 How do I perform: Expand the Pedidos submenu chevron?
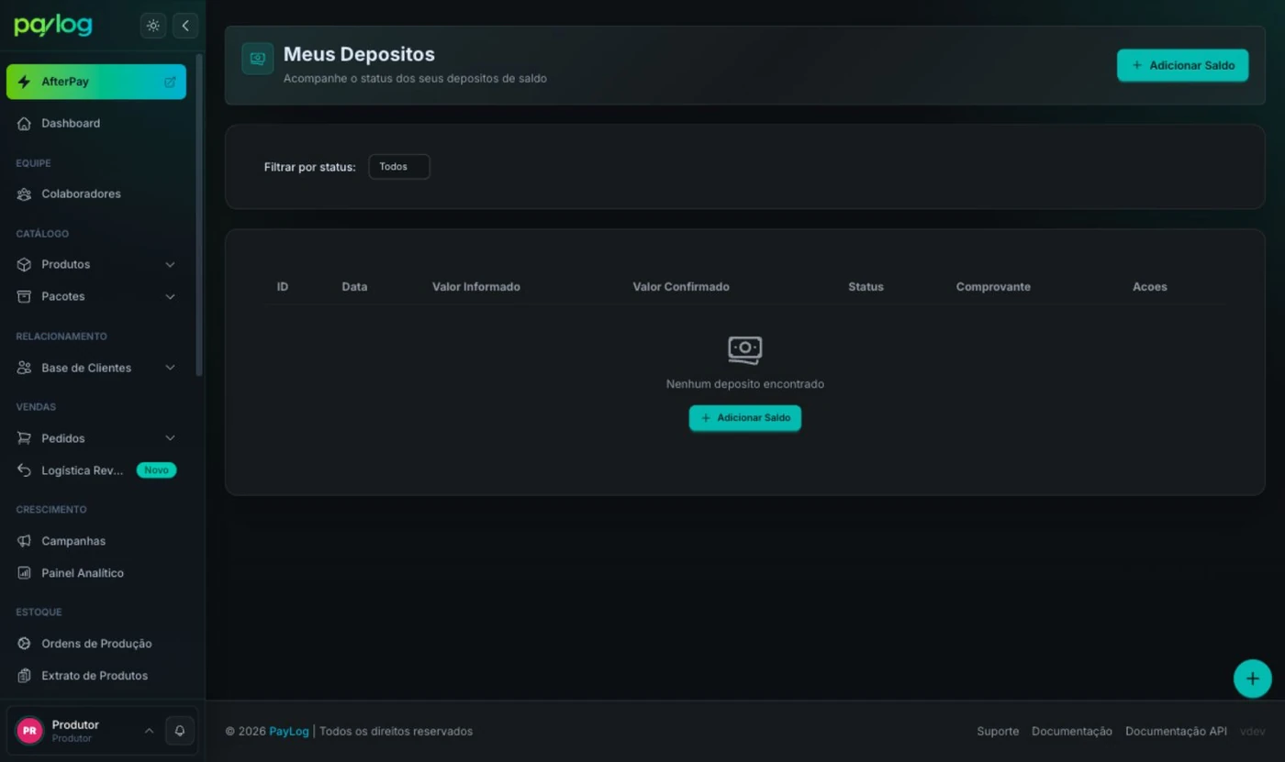point(170,438)
